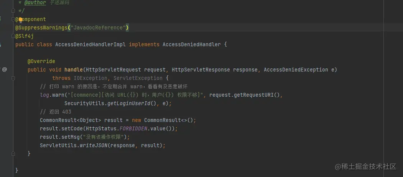Image resolution: width=403 pixels, height=177 pixels.
Task: Collapse handle method fold at throws line
Action: click(13, 78)
